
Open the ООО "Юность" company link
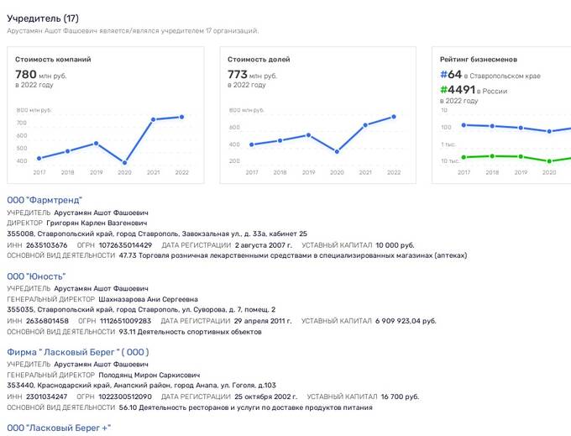[36, 276]
